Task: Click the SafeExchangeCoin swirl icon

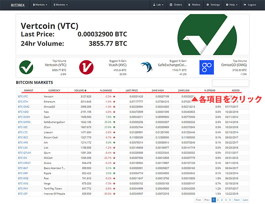Action: coord(146,67)
